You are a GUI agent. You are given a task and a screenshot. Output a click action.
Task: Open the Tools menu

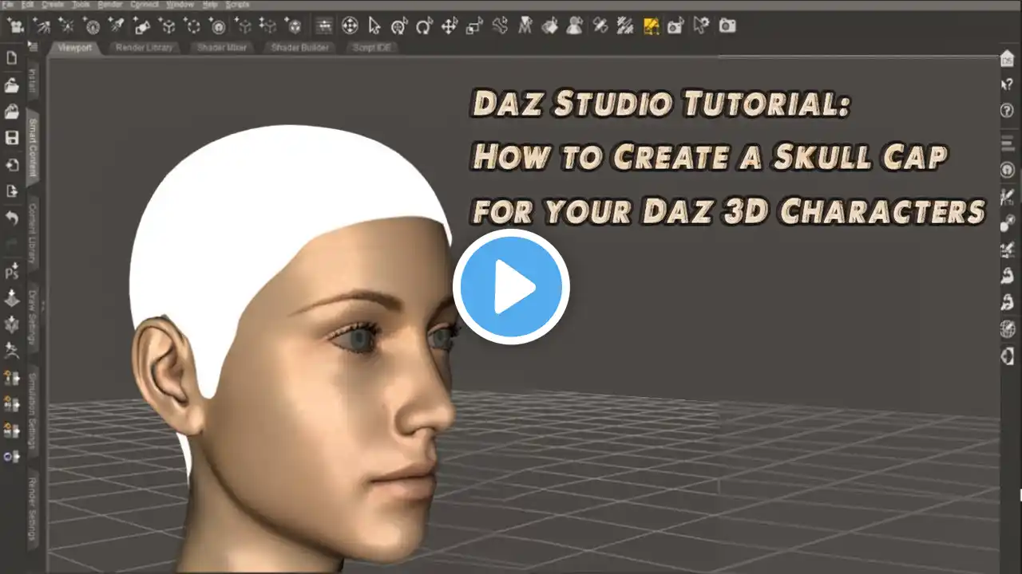pos(81,5)
